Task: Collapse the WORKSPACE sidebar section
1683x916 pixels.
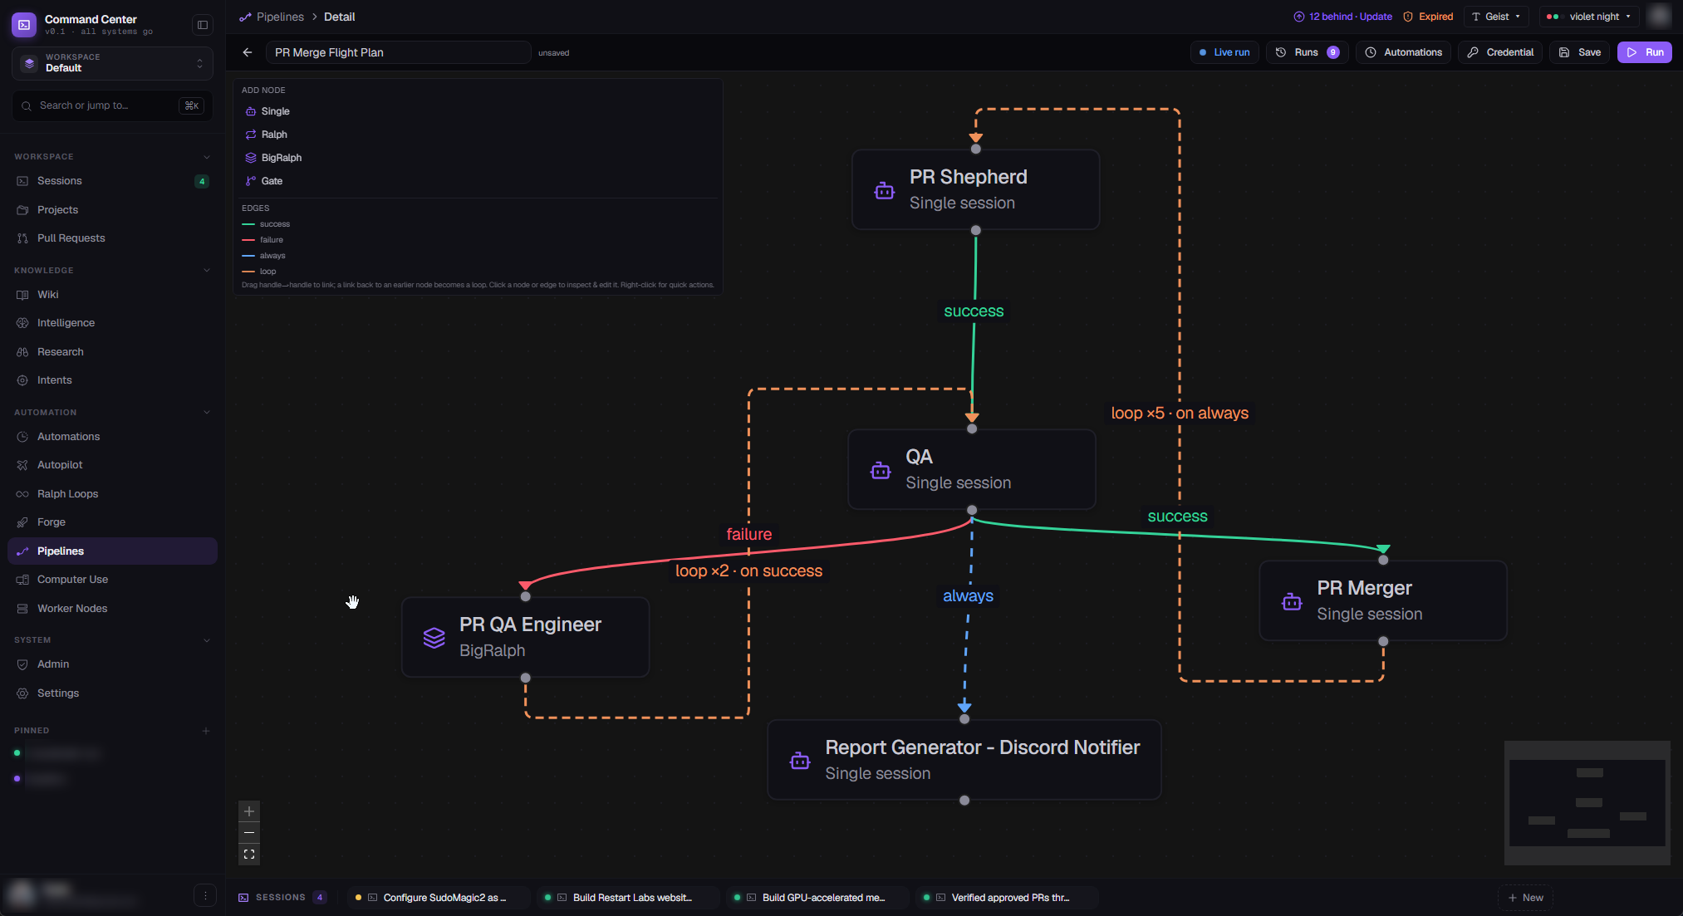Action: tap(207, 157)
